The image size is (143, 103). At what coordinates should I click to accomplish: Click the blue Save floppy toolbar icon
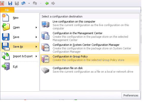click(10, 3)
